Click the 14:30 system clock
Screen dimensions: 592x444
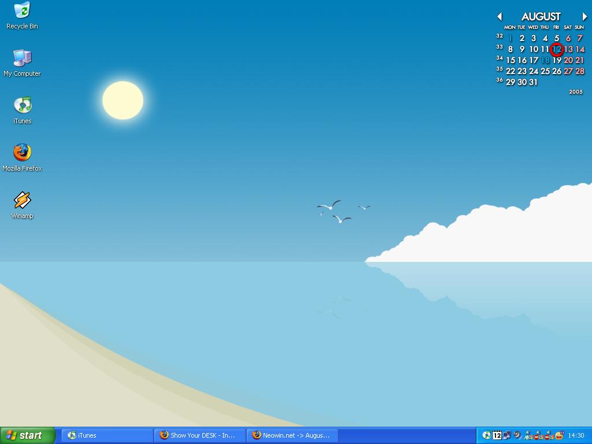[576, 435]
